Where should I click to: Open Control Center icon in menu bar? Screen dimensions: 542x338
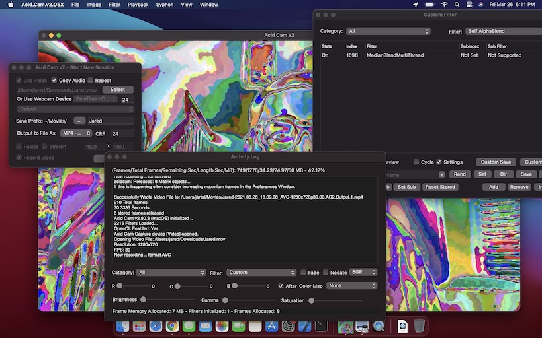pos(469,5)
